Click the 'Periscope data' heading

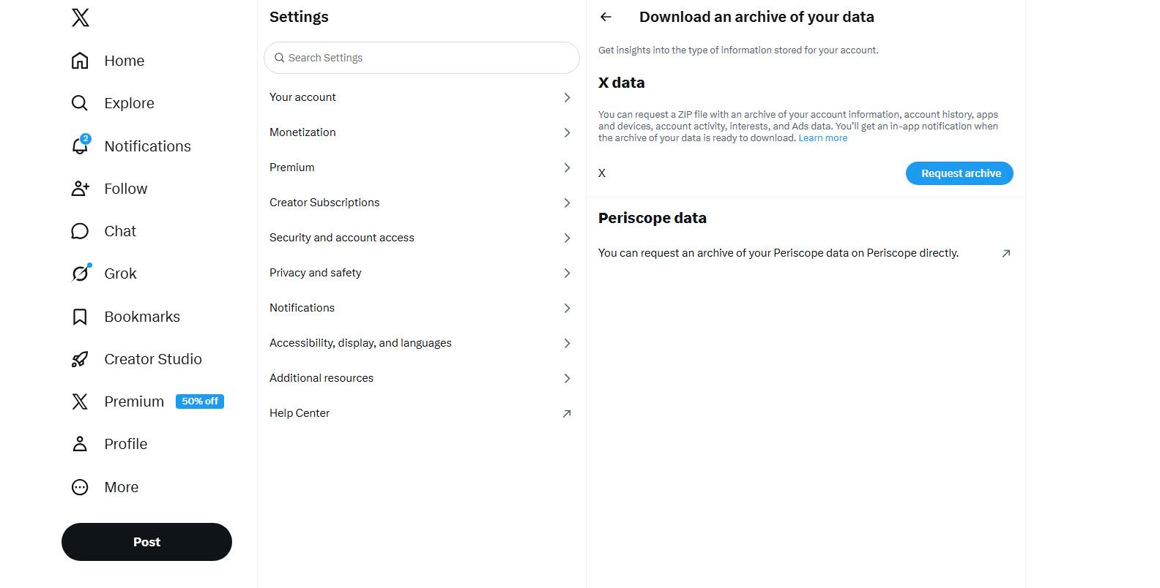pyautogui.click(x=652, y=218)
